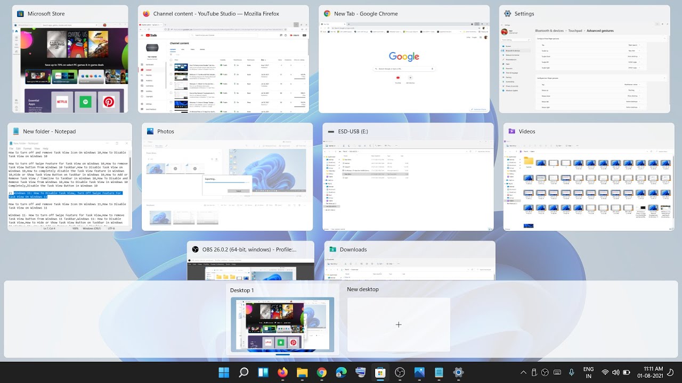Open Settings gear on the taskbar

[x=458, y=372]
